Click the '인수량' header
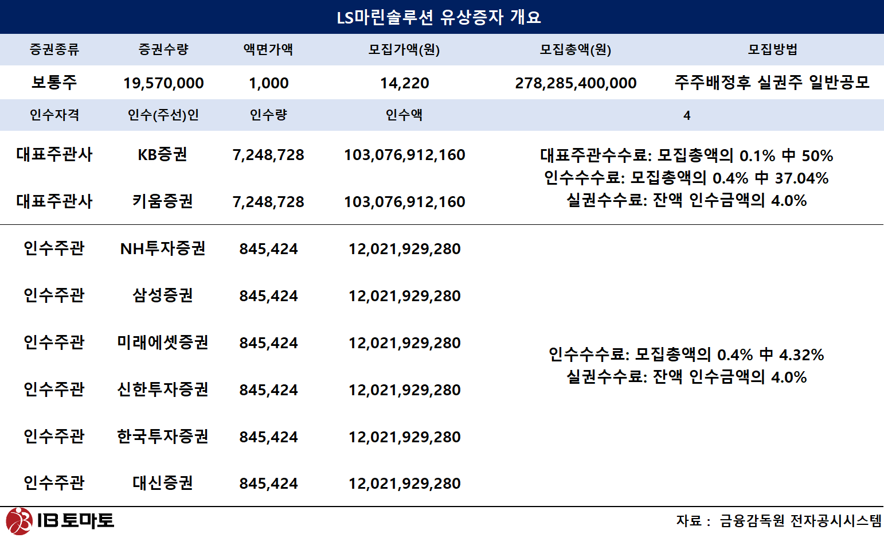The image size is (884, 553). tap(268, 115)
